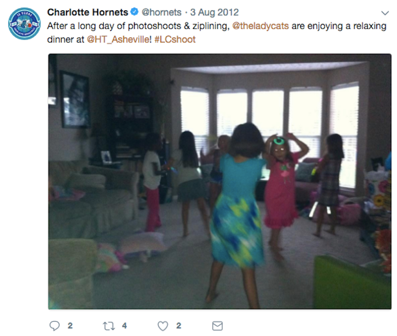
Task: Retweet using the retweet arrows icon
Action: [x=109, y=326]
